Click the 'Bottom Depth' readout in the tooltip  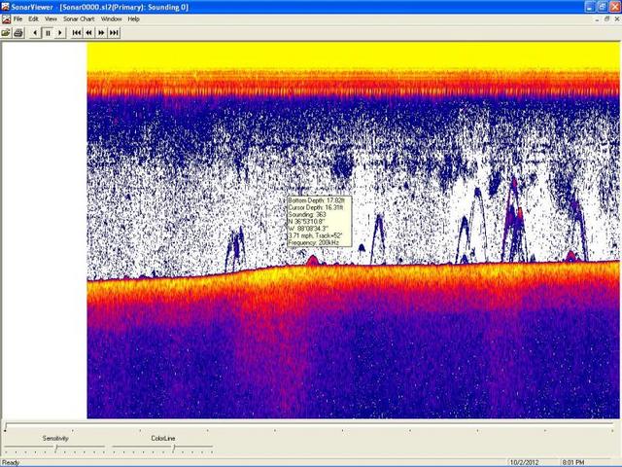316,200
